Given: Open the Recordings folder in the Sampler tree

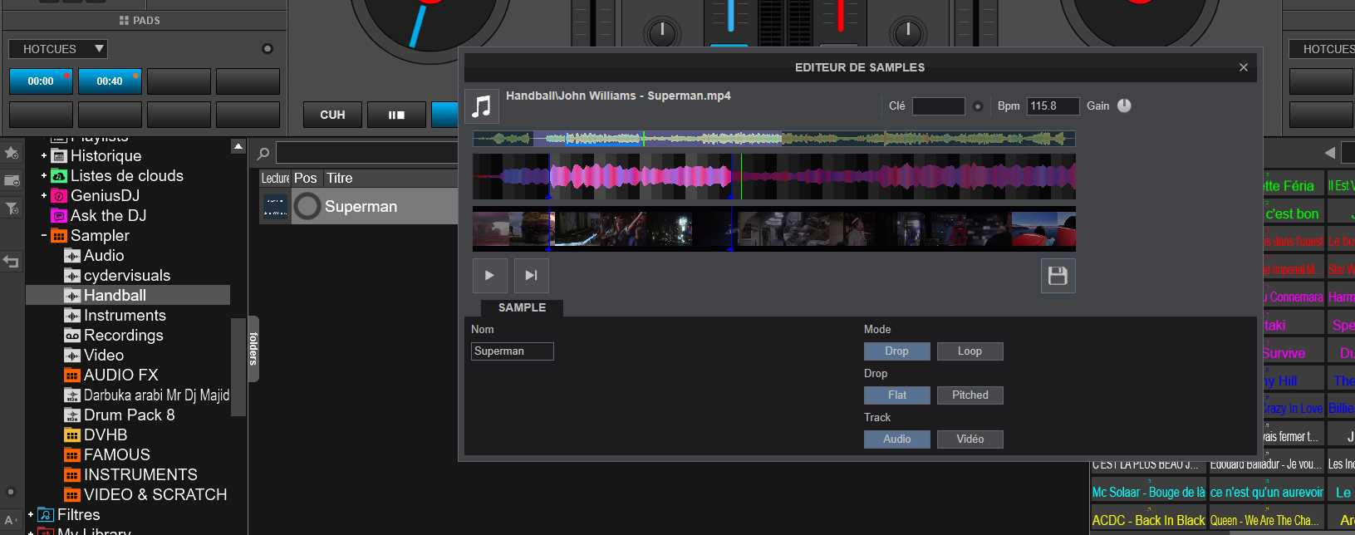Looking at the screenshot, I should click(x=123, y=336).
